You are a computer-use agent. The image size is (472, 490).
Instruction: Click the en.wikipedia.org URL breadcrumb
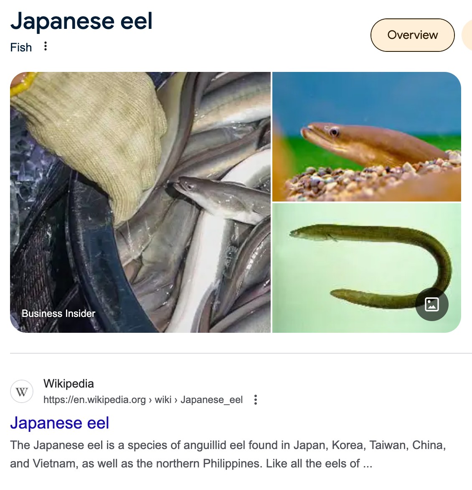[x=94, y=400]
